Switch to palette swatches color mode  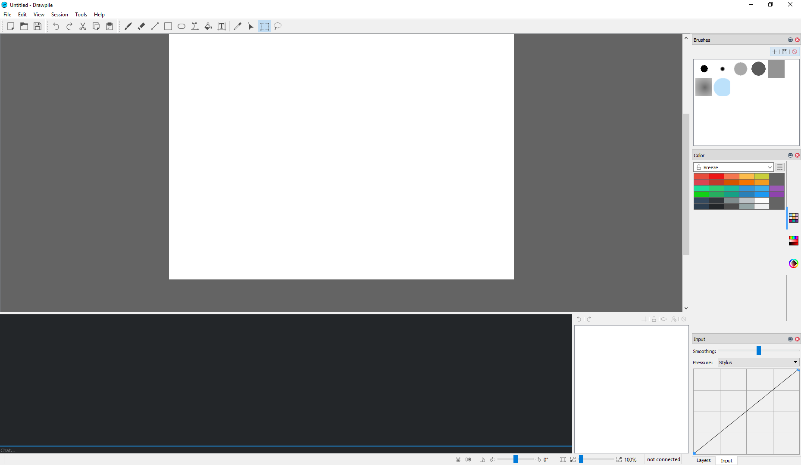tap(794, 218)
